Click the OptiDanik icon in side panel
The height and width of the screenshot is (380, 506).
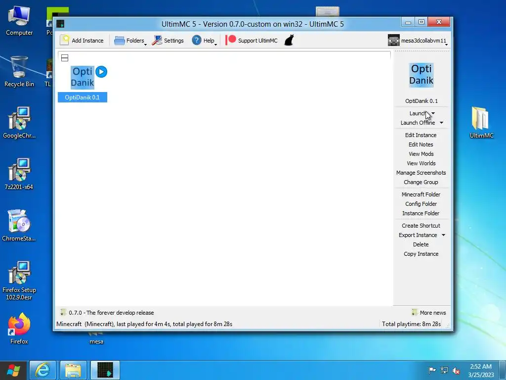(421, 75)
